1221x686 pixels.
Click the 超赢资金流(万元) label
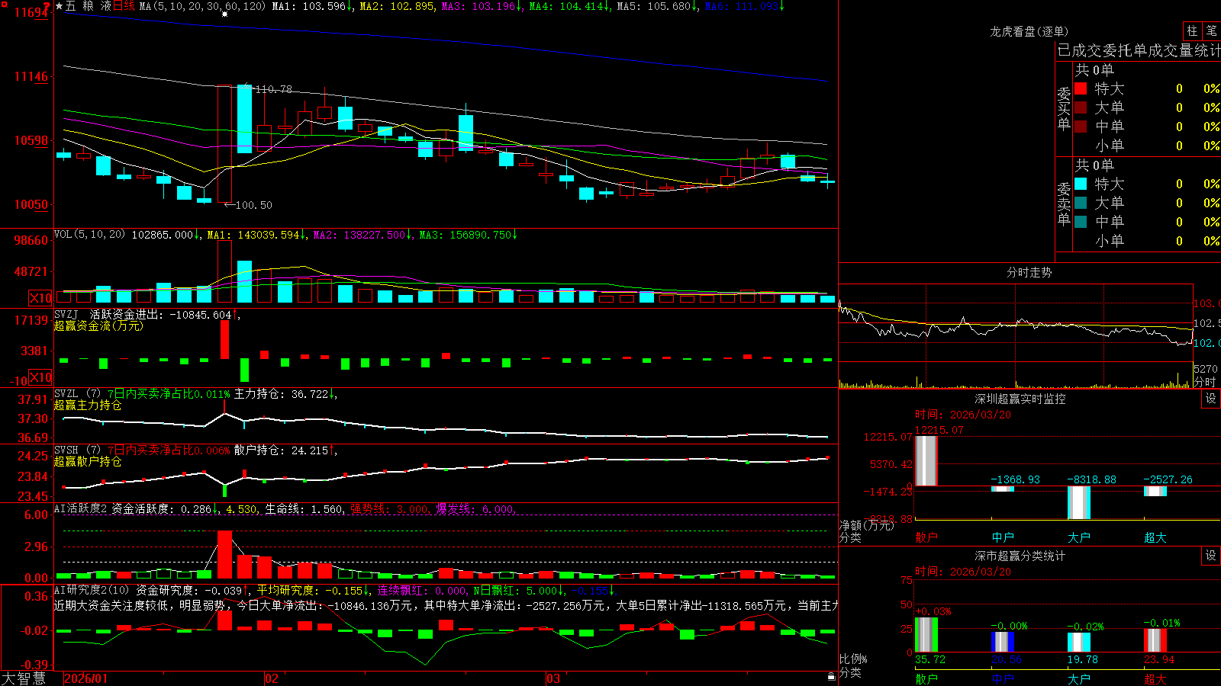[98, 325]
